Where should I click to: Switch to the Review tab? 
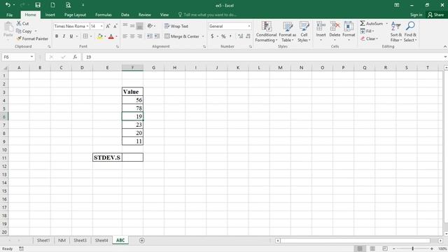145,15
